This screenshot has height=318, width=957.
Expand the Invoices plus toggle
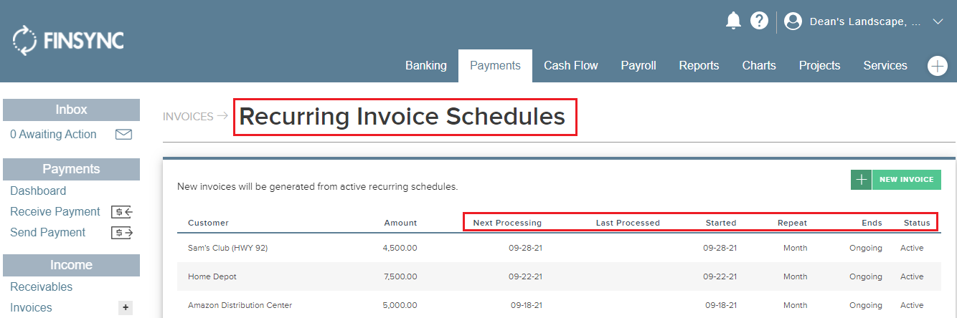(x=126, y=307)
